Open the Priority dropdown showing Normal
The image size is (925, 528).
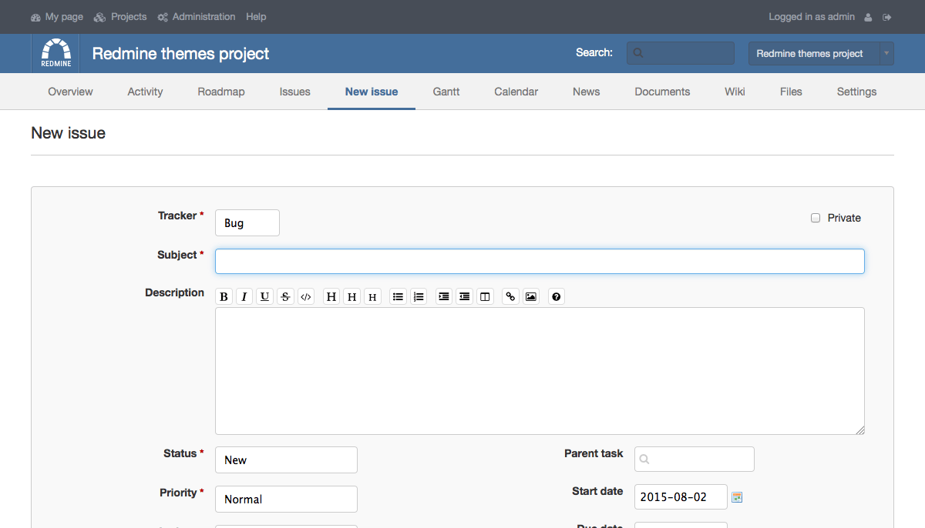(x=286, y=499)
